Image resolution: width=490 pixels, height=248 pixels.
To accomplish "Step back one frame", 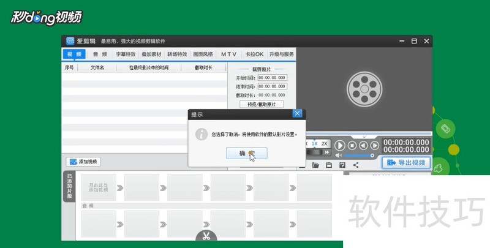I will pos(363,146).
